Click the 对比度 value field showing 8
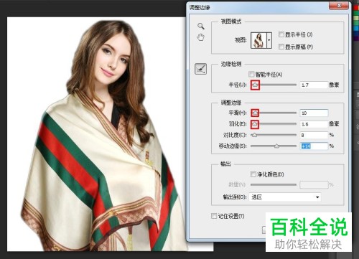Image resolution: width=359 pixels, height=259 pixels. pyautogui.click(x=314, y=135)
